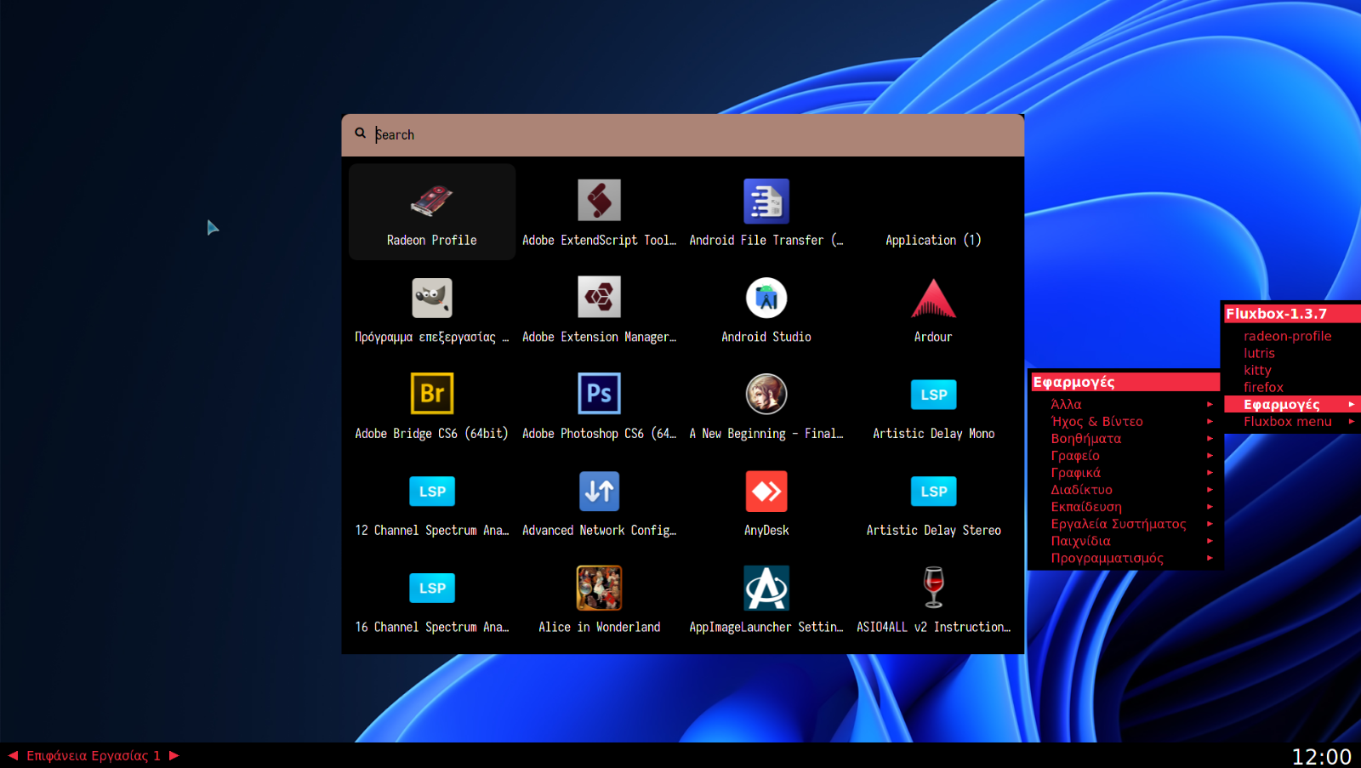Open 12 Channel Spectrum Analyzer icon
Image resolution: width=1361 pixels, height=768 pixels.
[432, 492]
